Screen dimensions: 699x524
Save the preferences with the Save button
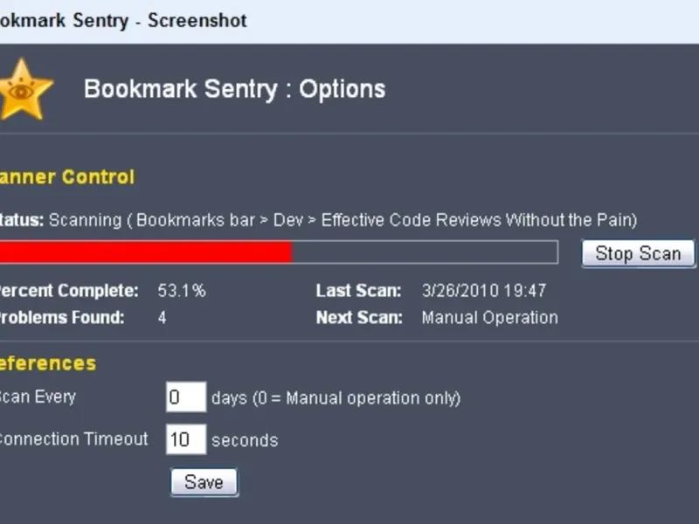coord(204,482)
